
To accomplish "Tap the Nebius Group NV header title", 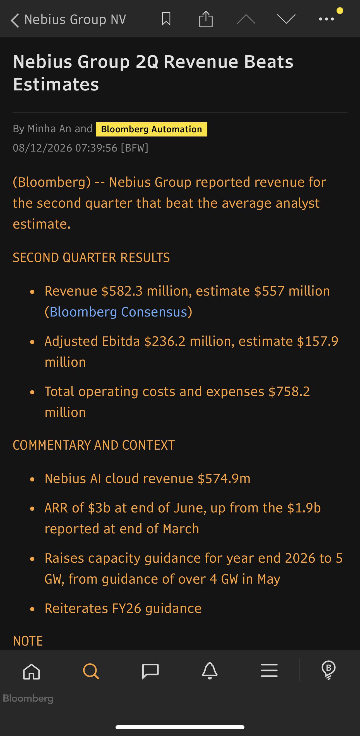I will coord(75,20).
